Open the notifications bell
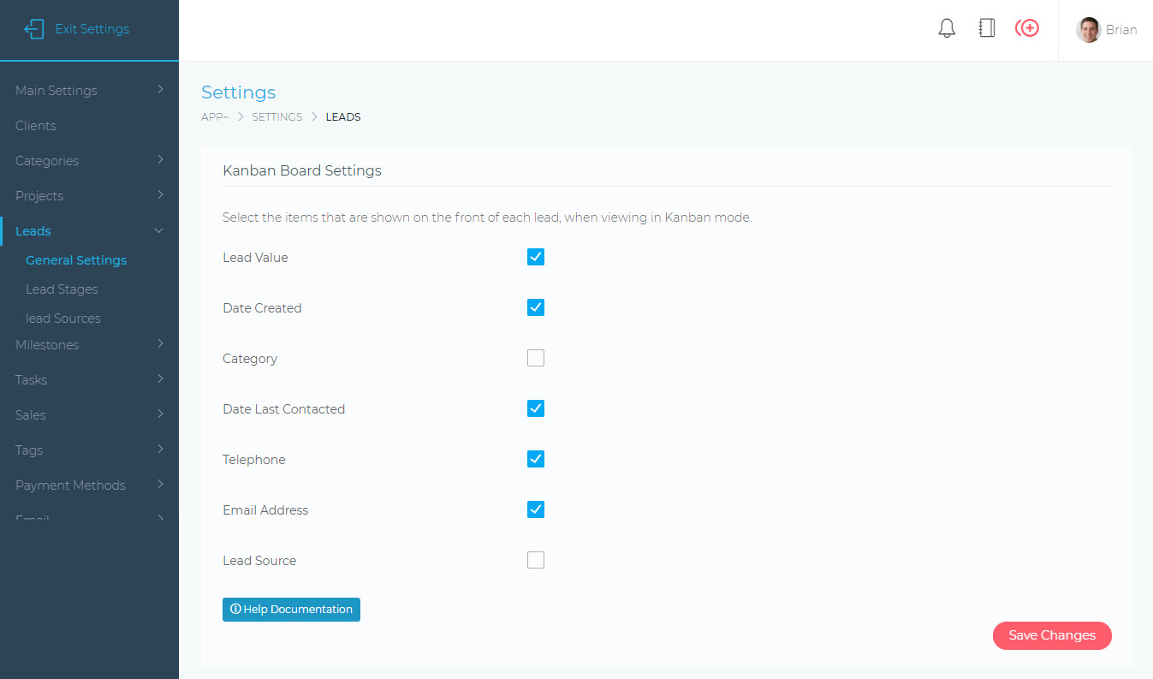Image resolution: width=1153 pixels, height=679 pixels. [946, 27]
